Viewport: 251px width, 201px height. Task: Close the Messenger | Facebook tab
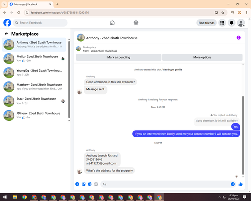(50, 4)
